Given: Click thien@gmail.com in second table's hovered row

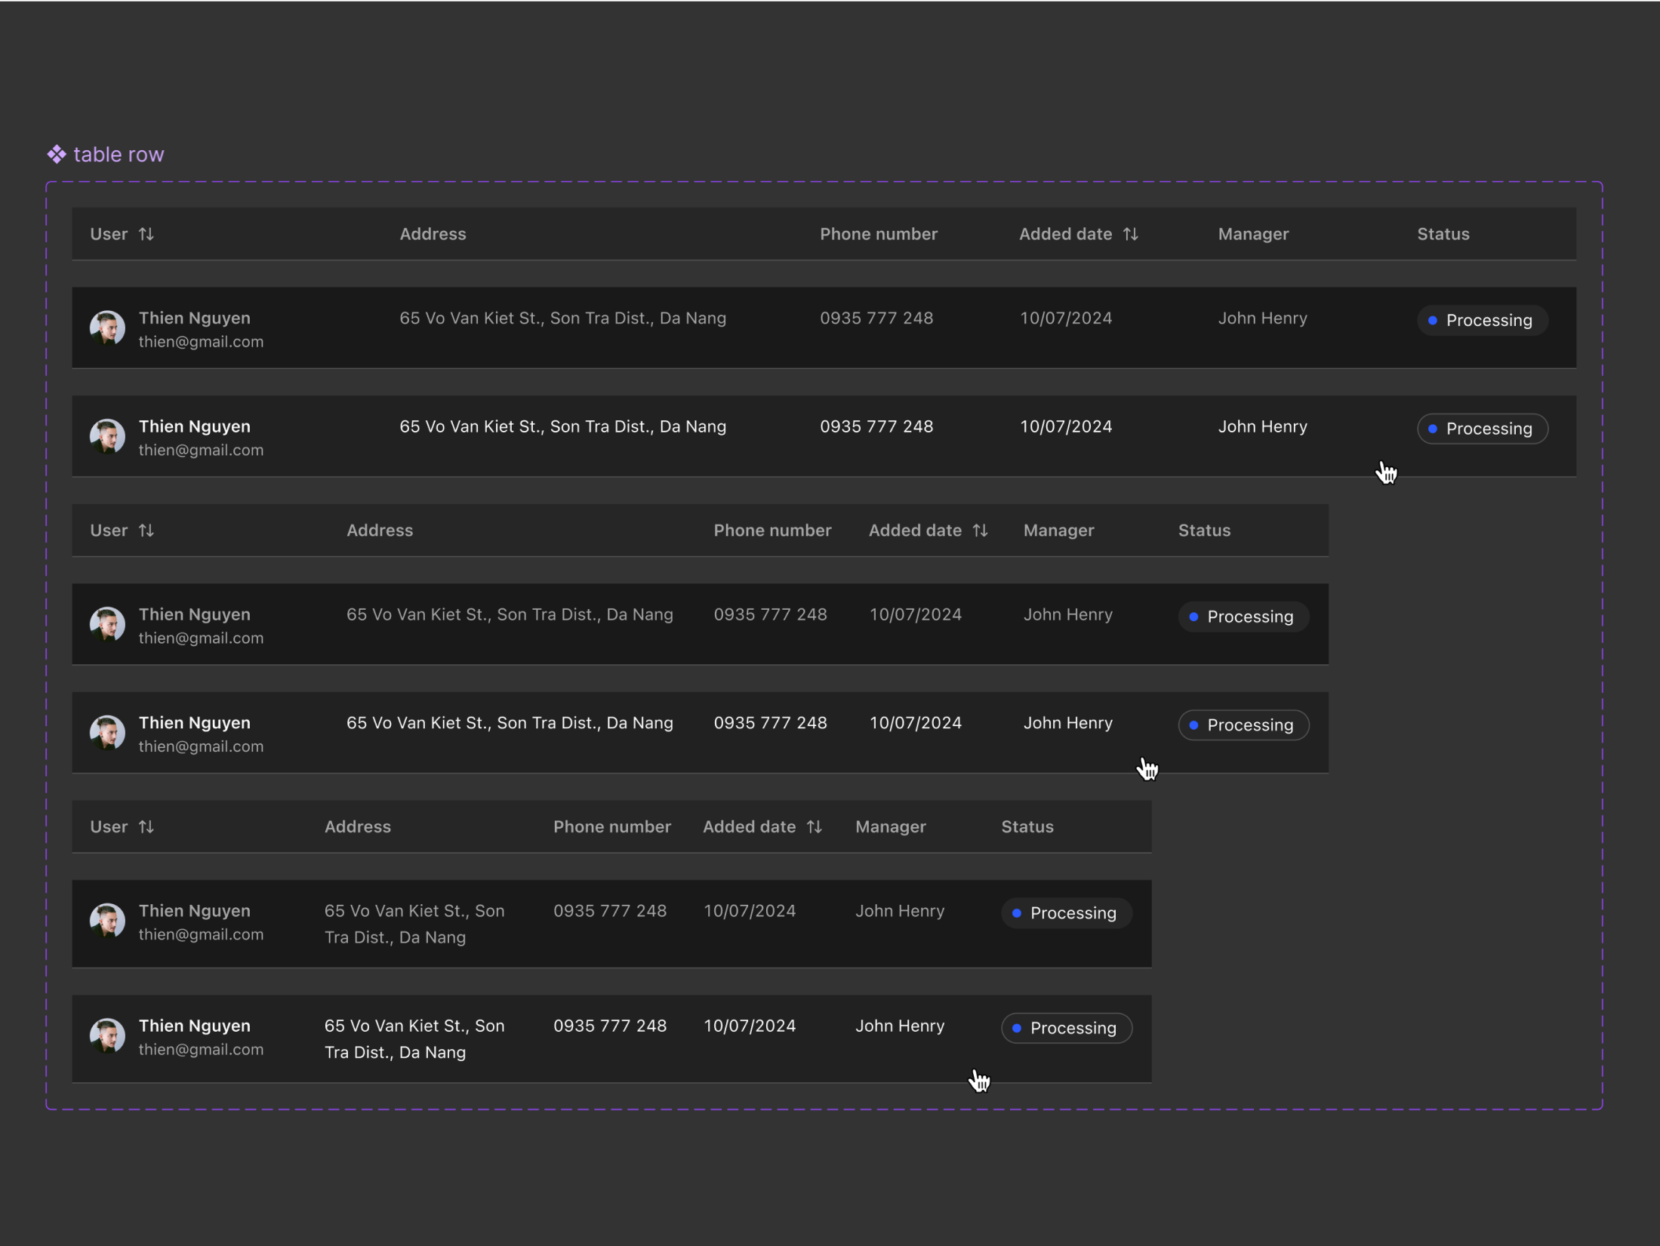Looking at the screenshot, I should tap(201, 746).
